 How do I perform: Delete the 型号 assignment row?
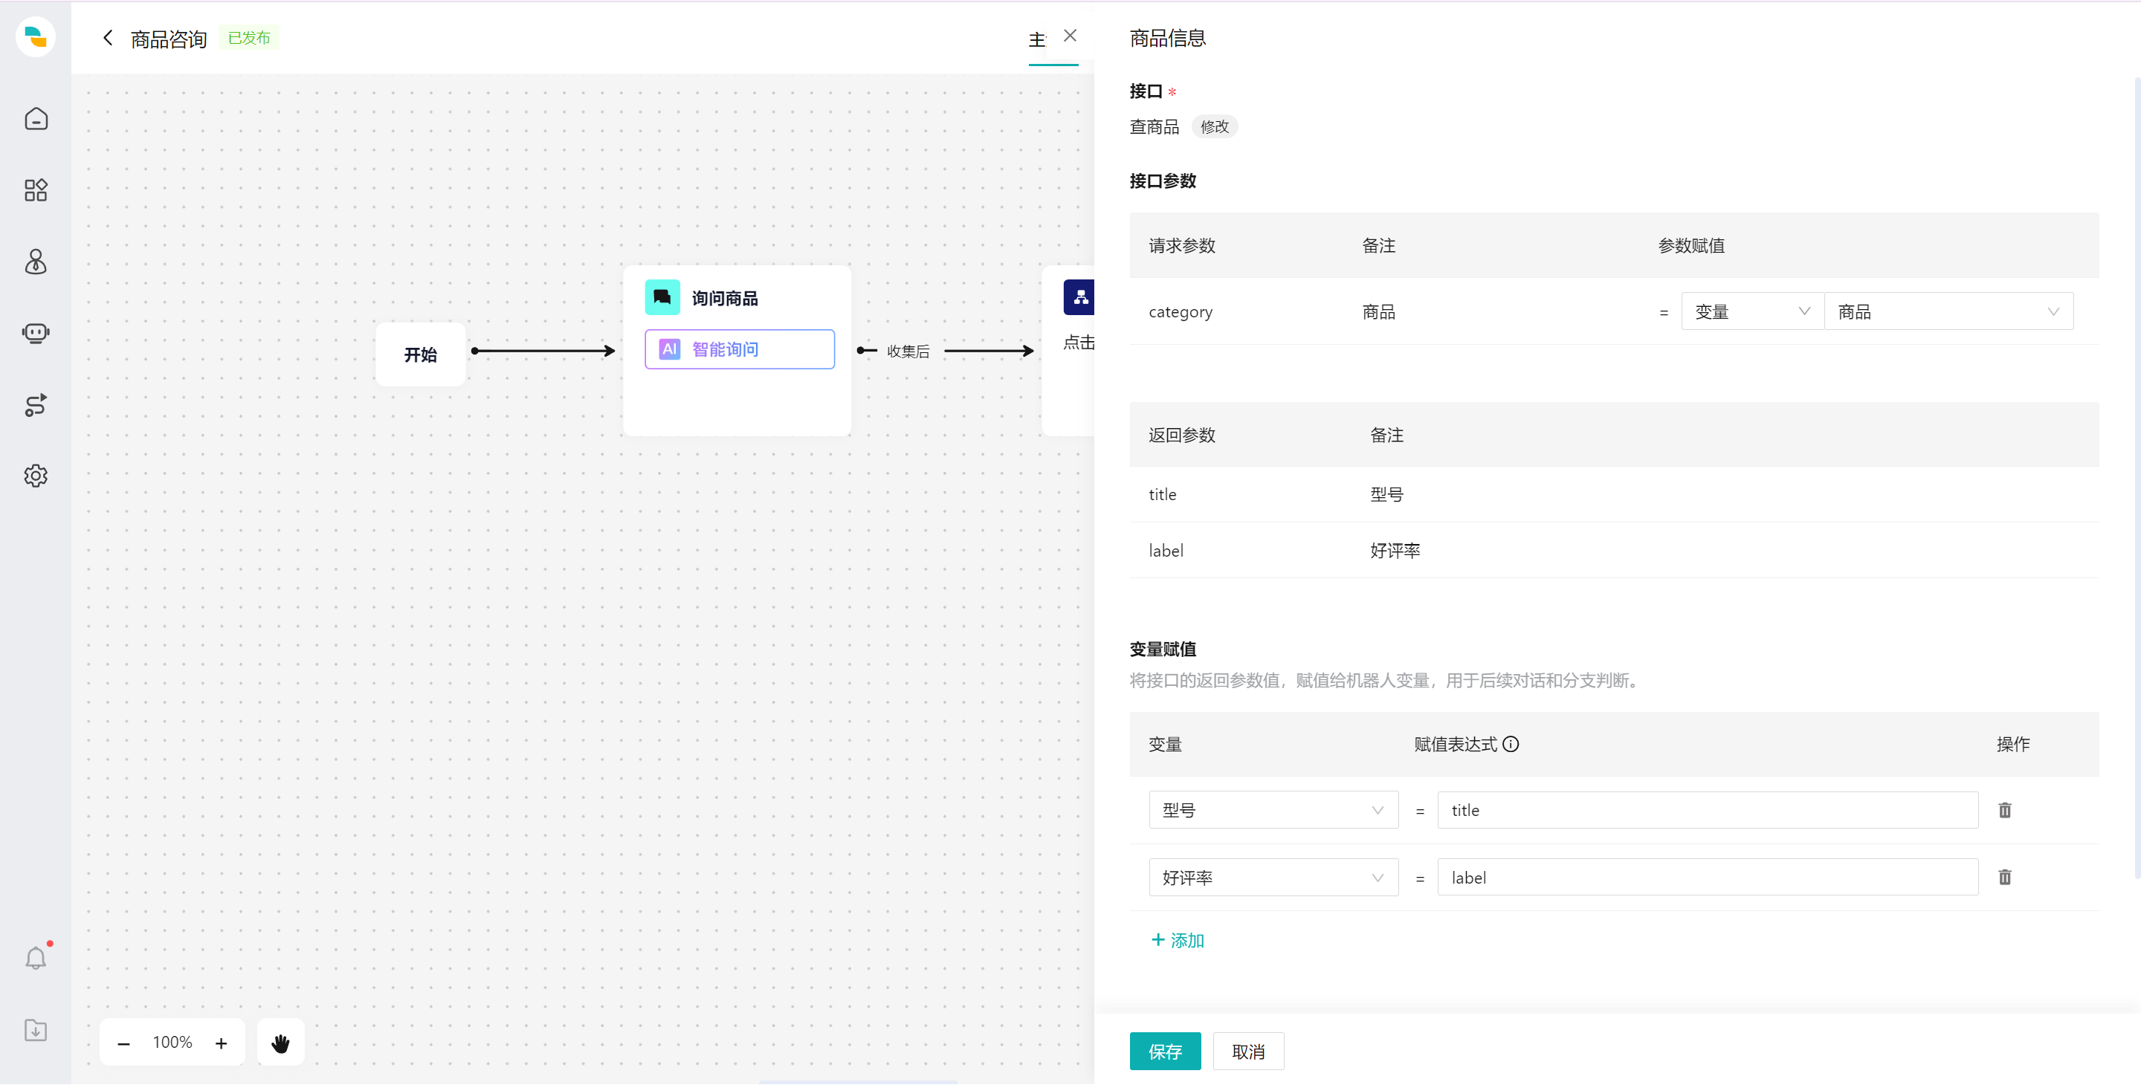click(2005, 810)
